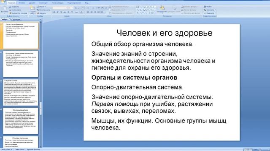This screenshot has height=151, width=270.
Task: Click the Increase Font Size icon
Action: pos(76,8)
